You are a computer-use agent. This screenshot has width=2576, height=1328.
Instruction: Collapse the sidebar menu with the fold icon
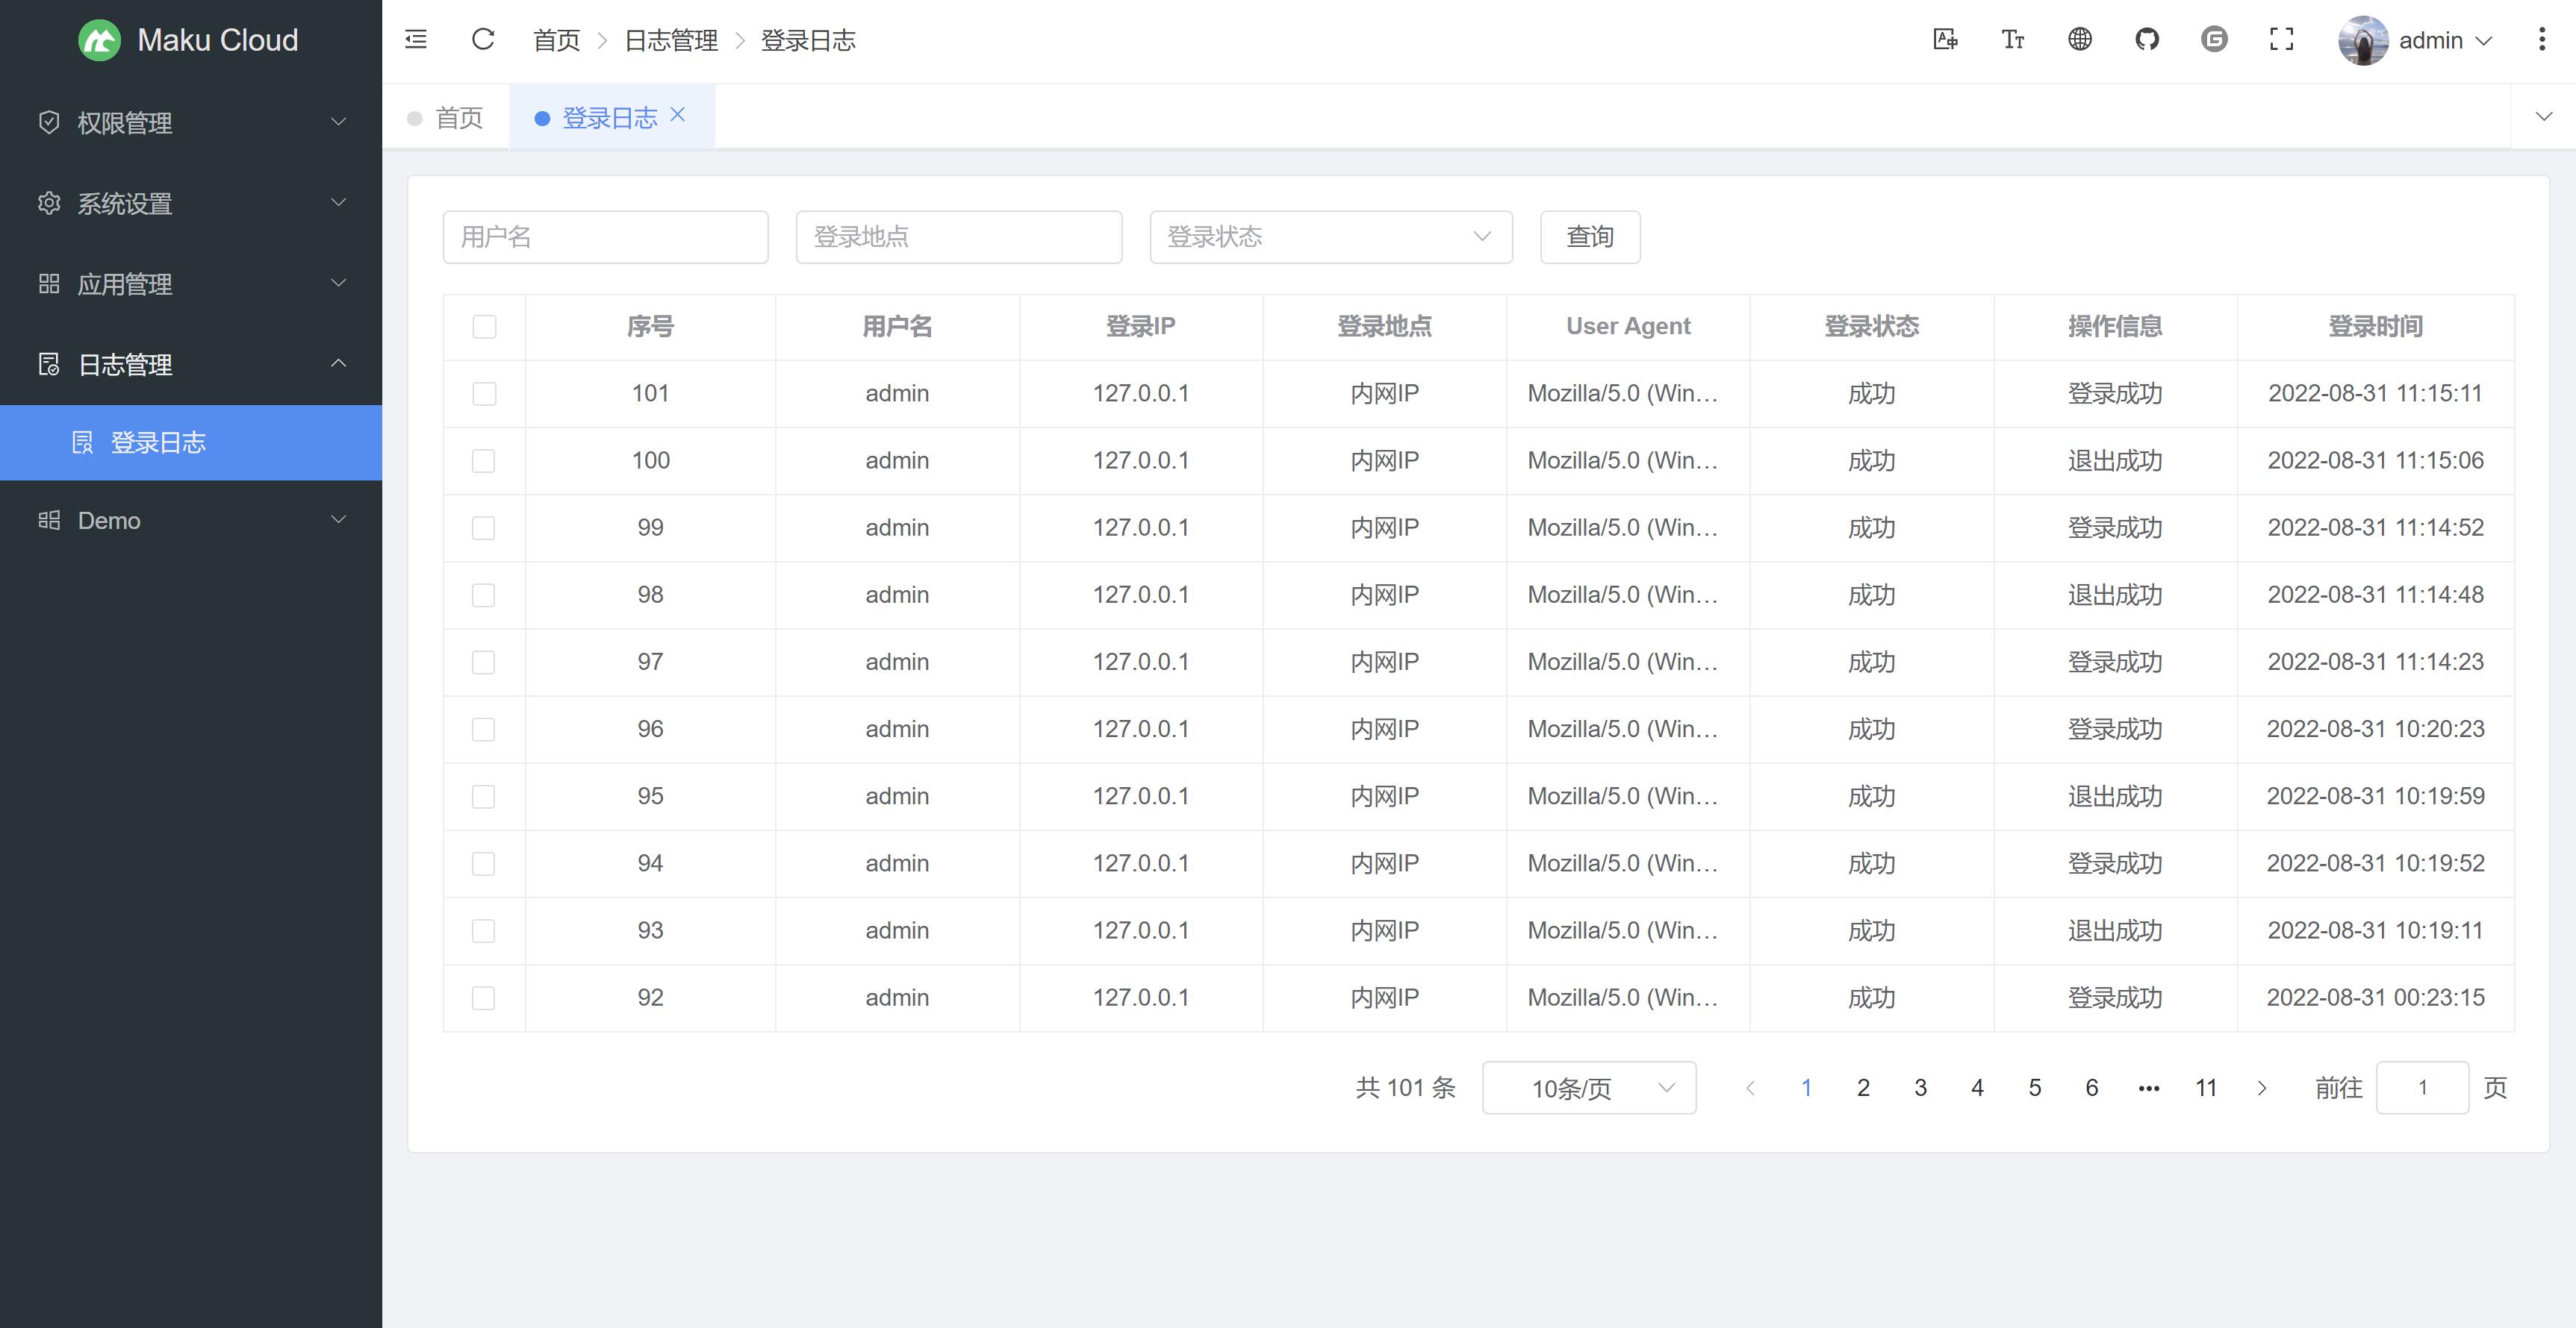pyautogui.click(x=416, y=40)
